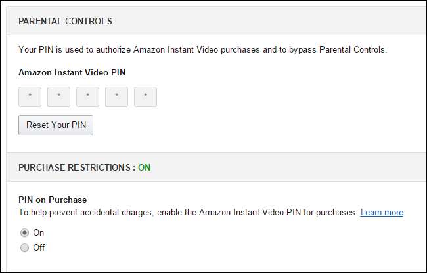Screen dimensions: 427x273
Task: Select the Off radio button circle
Action: pyautogui.click(x=25, y=247)
